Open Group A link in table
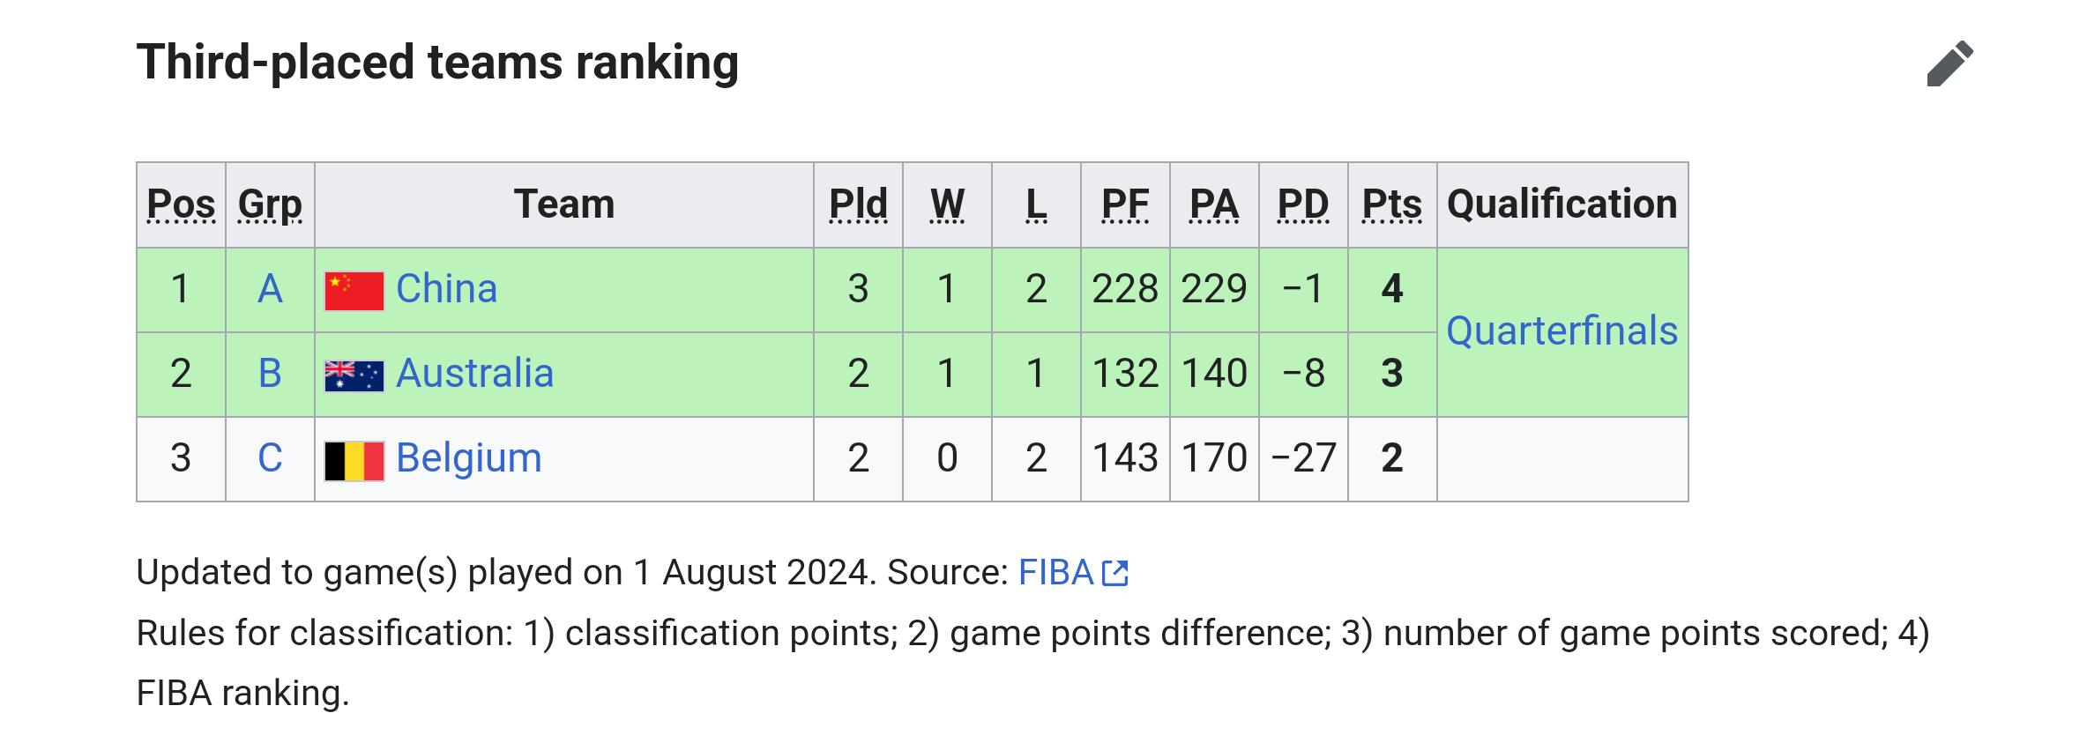 (x=270, y=289)
